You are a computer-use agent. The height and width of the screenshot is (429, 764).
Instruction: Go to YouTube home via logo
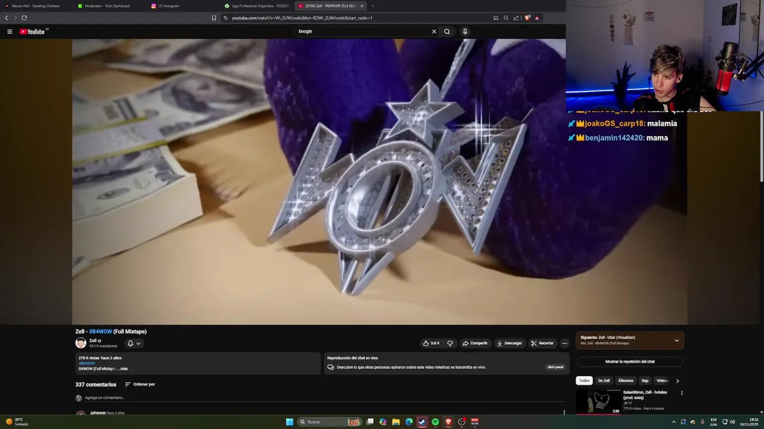[x=33, y=32]
